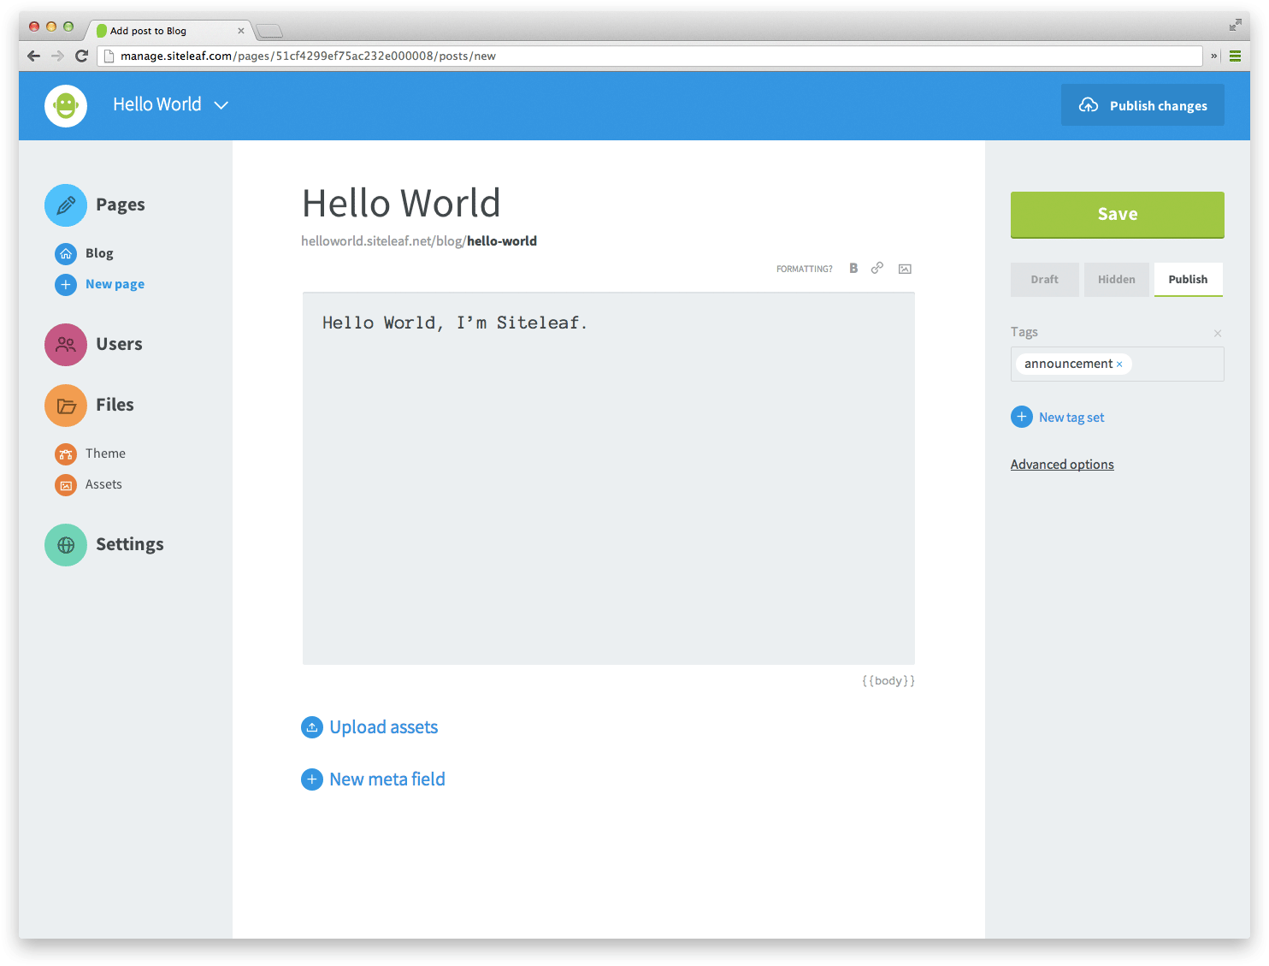Click the New meta field link

387,779
